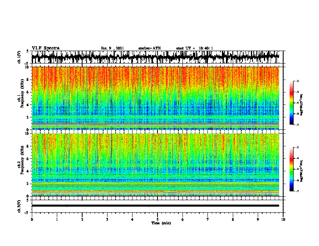
Task: Click the ch.1 waveform trace panel
Action: coord(157,57)
